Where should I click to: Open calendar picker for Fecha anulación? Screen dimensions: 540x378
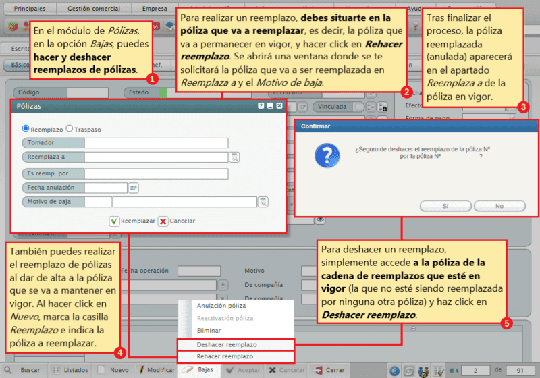tap(133, 188)
